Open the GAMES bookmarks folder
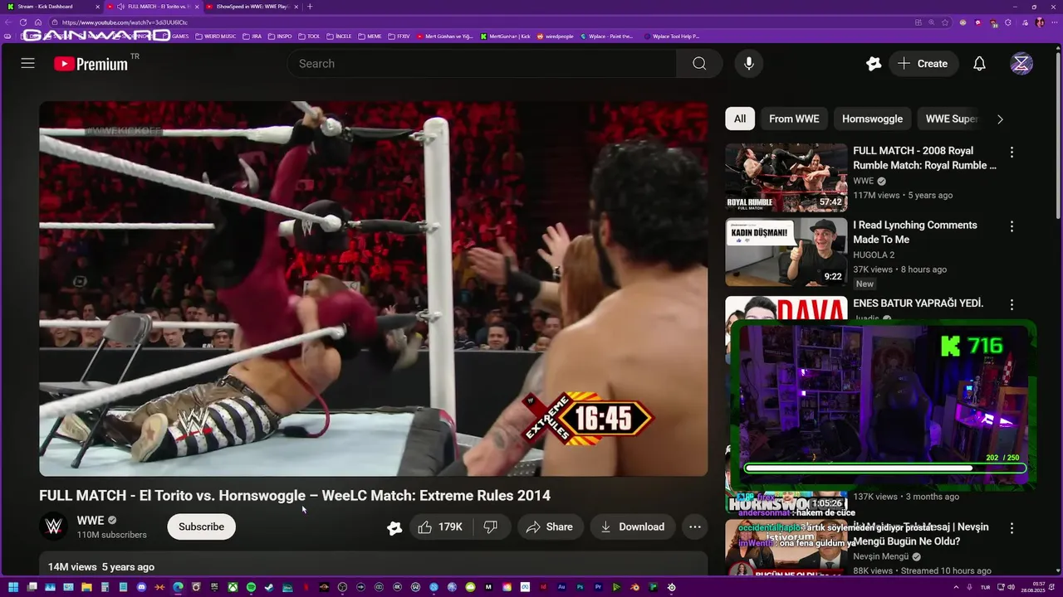 pos(175,36)
